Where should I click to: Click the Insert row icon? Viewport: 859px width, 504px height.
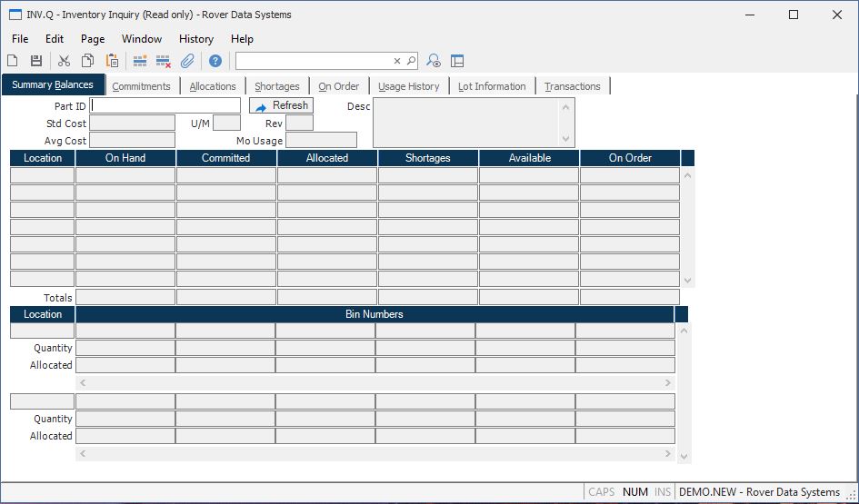coord(140,61)
